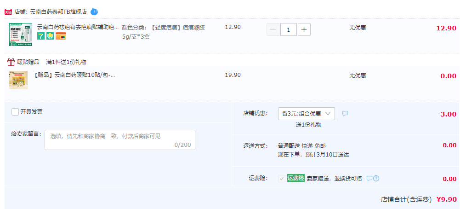Image resolution: width=460 pixels, height=209 pixels.
Task: Click the red Tmall 天猫 logo icon
Action: pos(8,12)
